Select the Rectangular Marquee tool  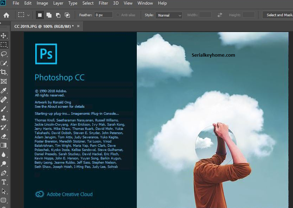pos(4,45)
